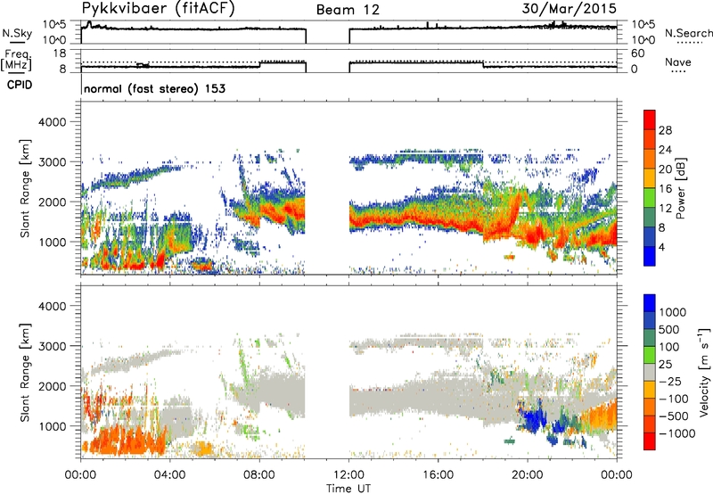
Task: Click the blue velocity patch near 20:00
Action: point(533,416)
